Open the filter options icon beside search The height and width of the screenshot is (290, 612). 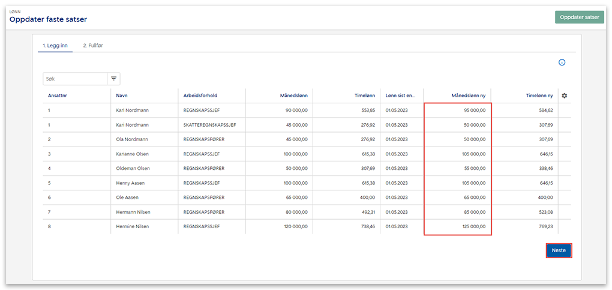tap(114, 79)
